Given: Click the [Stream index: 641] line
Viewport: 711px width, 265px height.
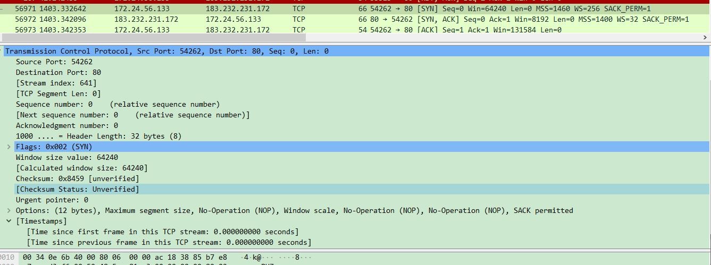Looking at the screenshot, I should (x=56, y=83).
